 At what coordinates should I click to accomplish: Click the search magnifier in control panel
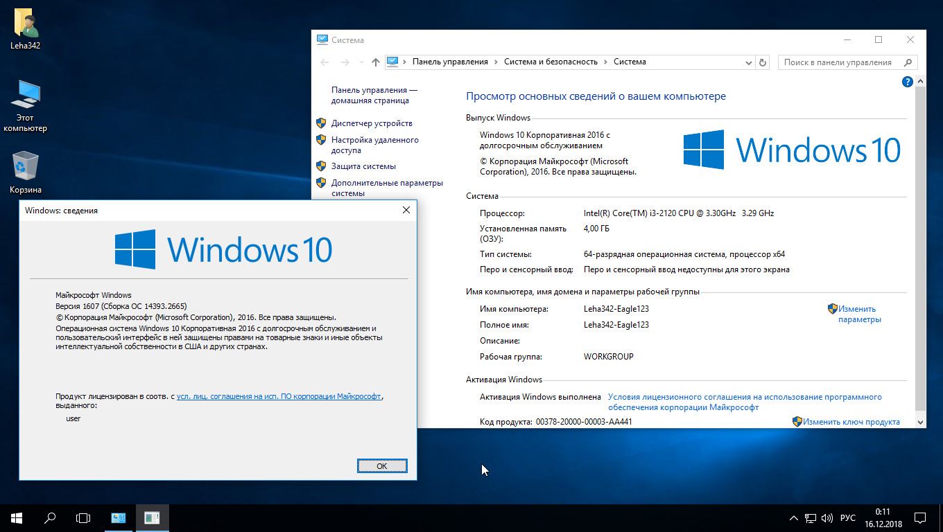coord(908,62)
